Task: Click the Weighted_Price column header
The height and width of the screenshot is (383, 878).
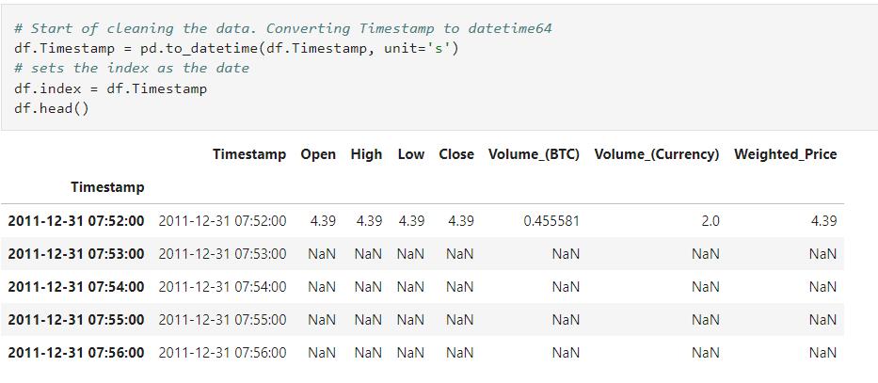Action: point(785,154)
